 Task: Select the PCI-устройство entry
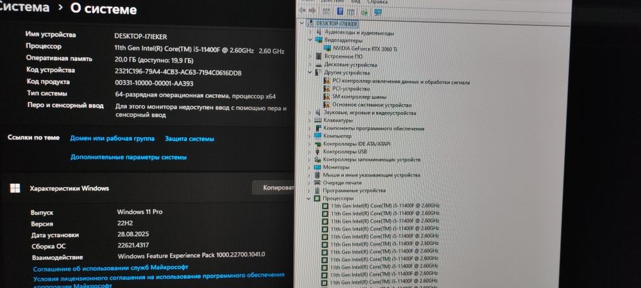point(351,88)
